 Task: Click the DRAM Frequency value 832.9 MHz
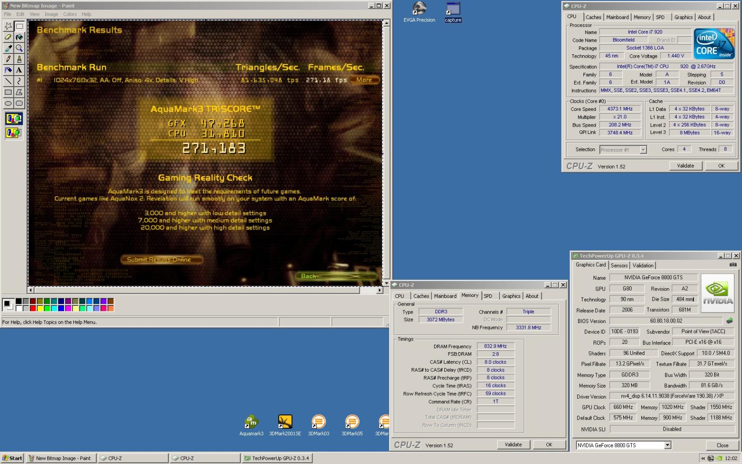[x=495, y=346]
